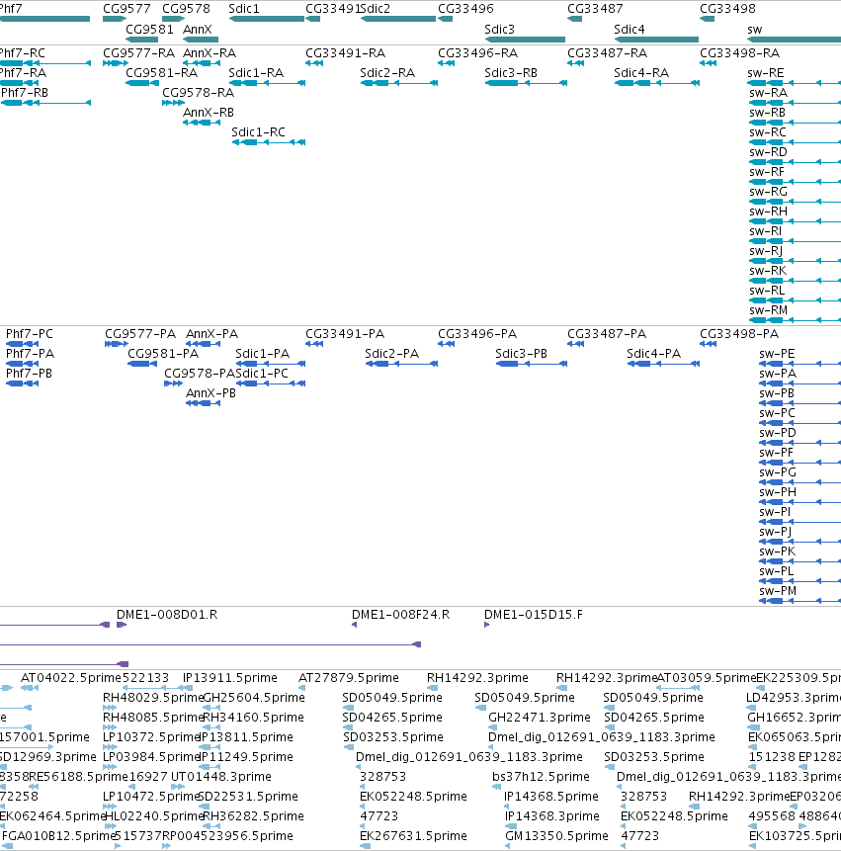This screenshot has height=851, width=841.
Task: Select the CG9577-PA protein label
Action: pyautogui.click(x=140, y=334)
